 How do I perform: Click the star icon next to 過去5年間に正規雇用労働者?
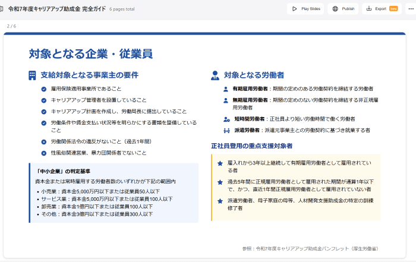tap(220, 182)
